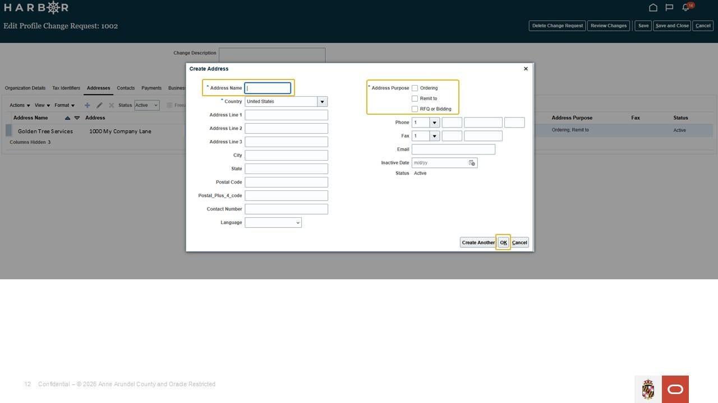Click Delete Change Request button
The image size is (718, 403).
[558, 26]
